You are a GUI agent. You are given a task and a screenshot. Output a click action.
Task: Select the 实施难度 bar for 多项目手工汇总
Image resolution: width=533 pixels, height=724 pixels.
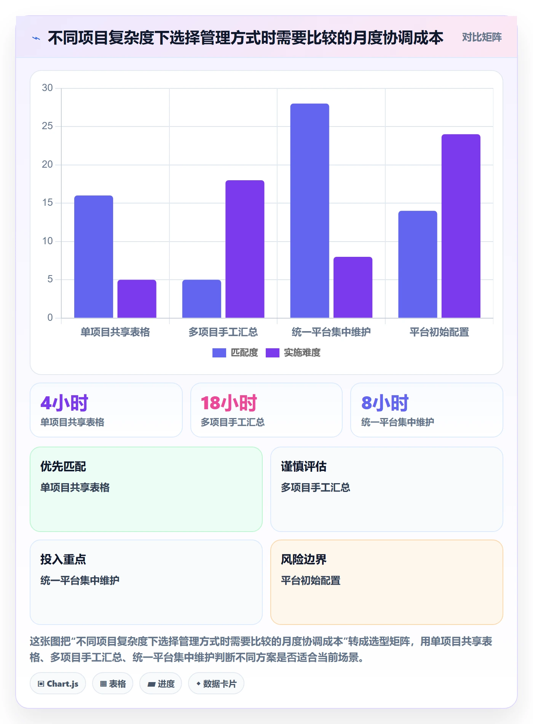point(245,249)
